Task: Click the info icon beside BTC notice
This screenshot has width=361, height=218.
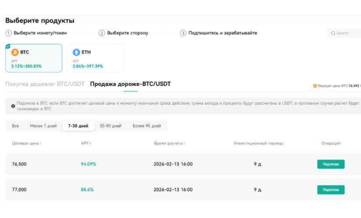Action: [x=13, y=106]
